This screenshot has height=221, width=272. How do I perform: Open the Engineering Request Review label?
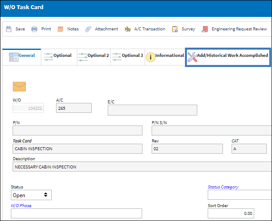point(239,29)
